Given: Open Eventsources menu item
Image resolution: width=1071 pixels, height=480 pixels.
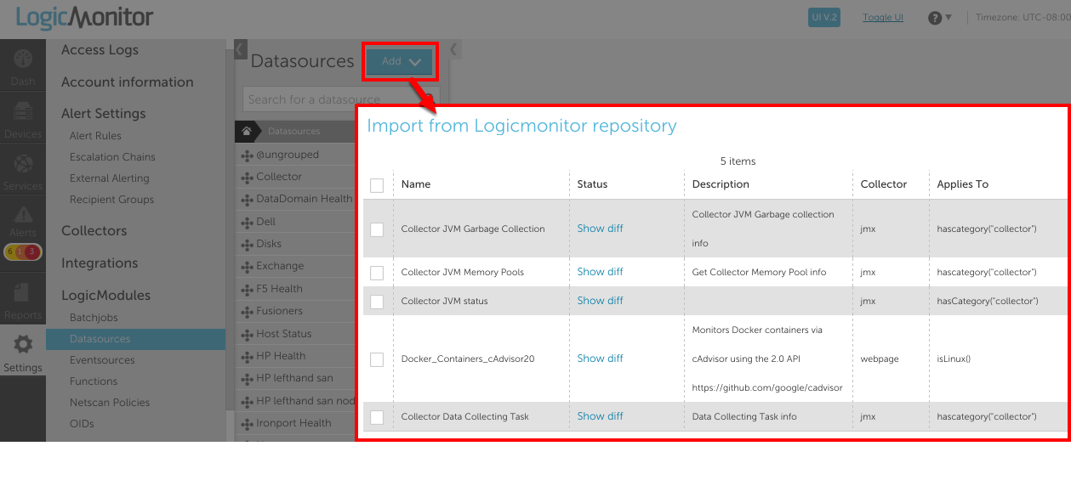Looking at the screenshot, I should tap(102, 360).
